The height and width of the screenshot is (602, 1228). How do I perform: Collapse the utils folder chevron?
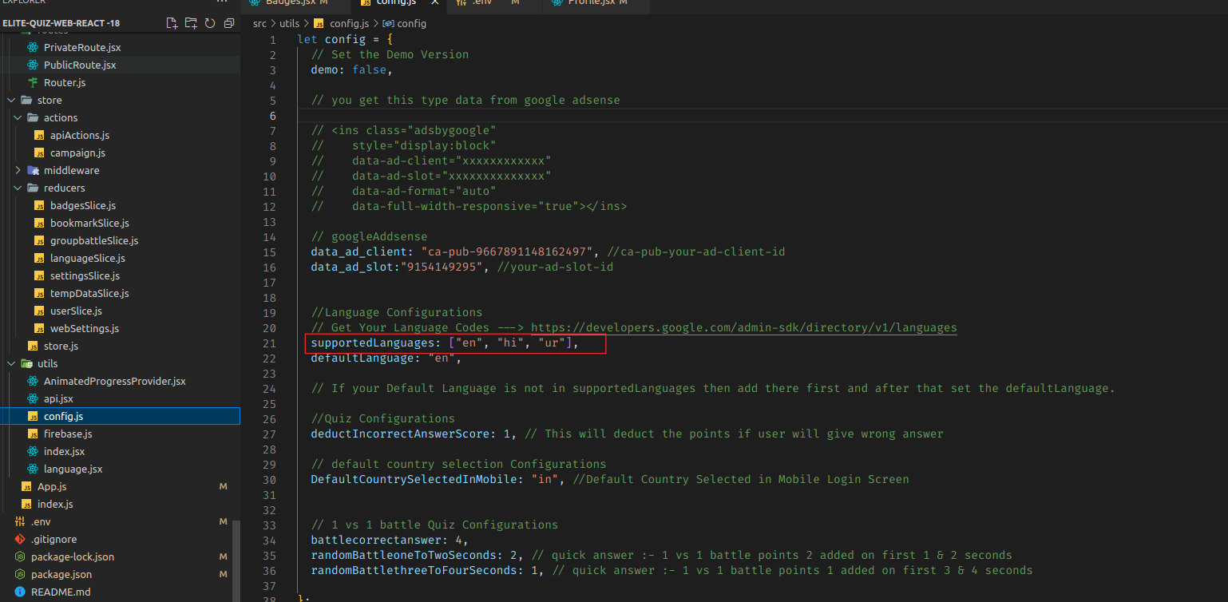11,363
